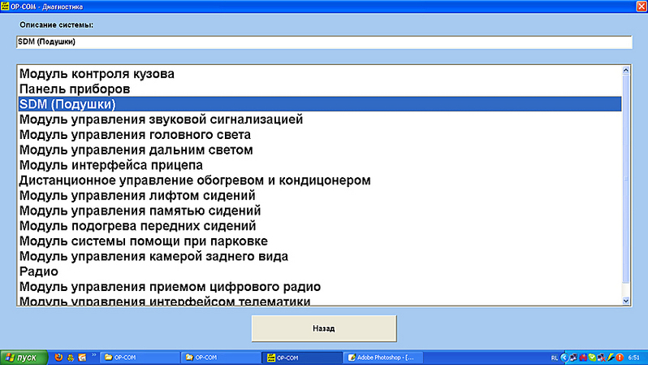Image resolution: width=648 pixels, height=365 pixels.
Task: Switch to Adobe Photoshop taskbar button
Action: 383,358
